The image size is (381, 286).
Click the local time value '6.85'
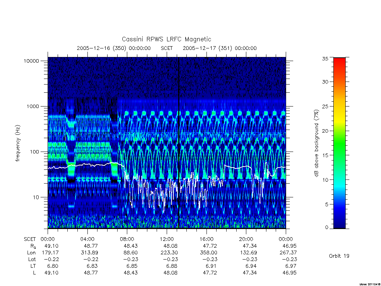click(x=132, y=266)
